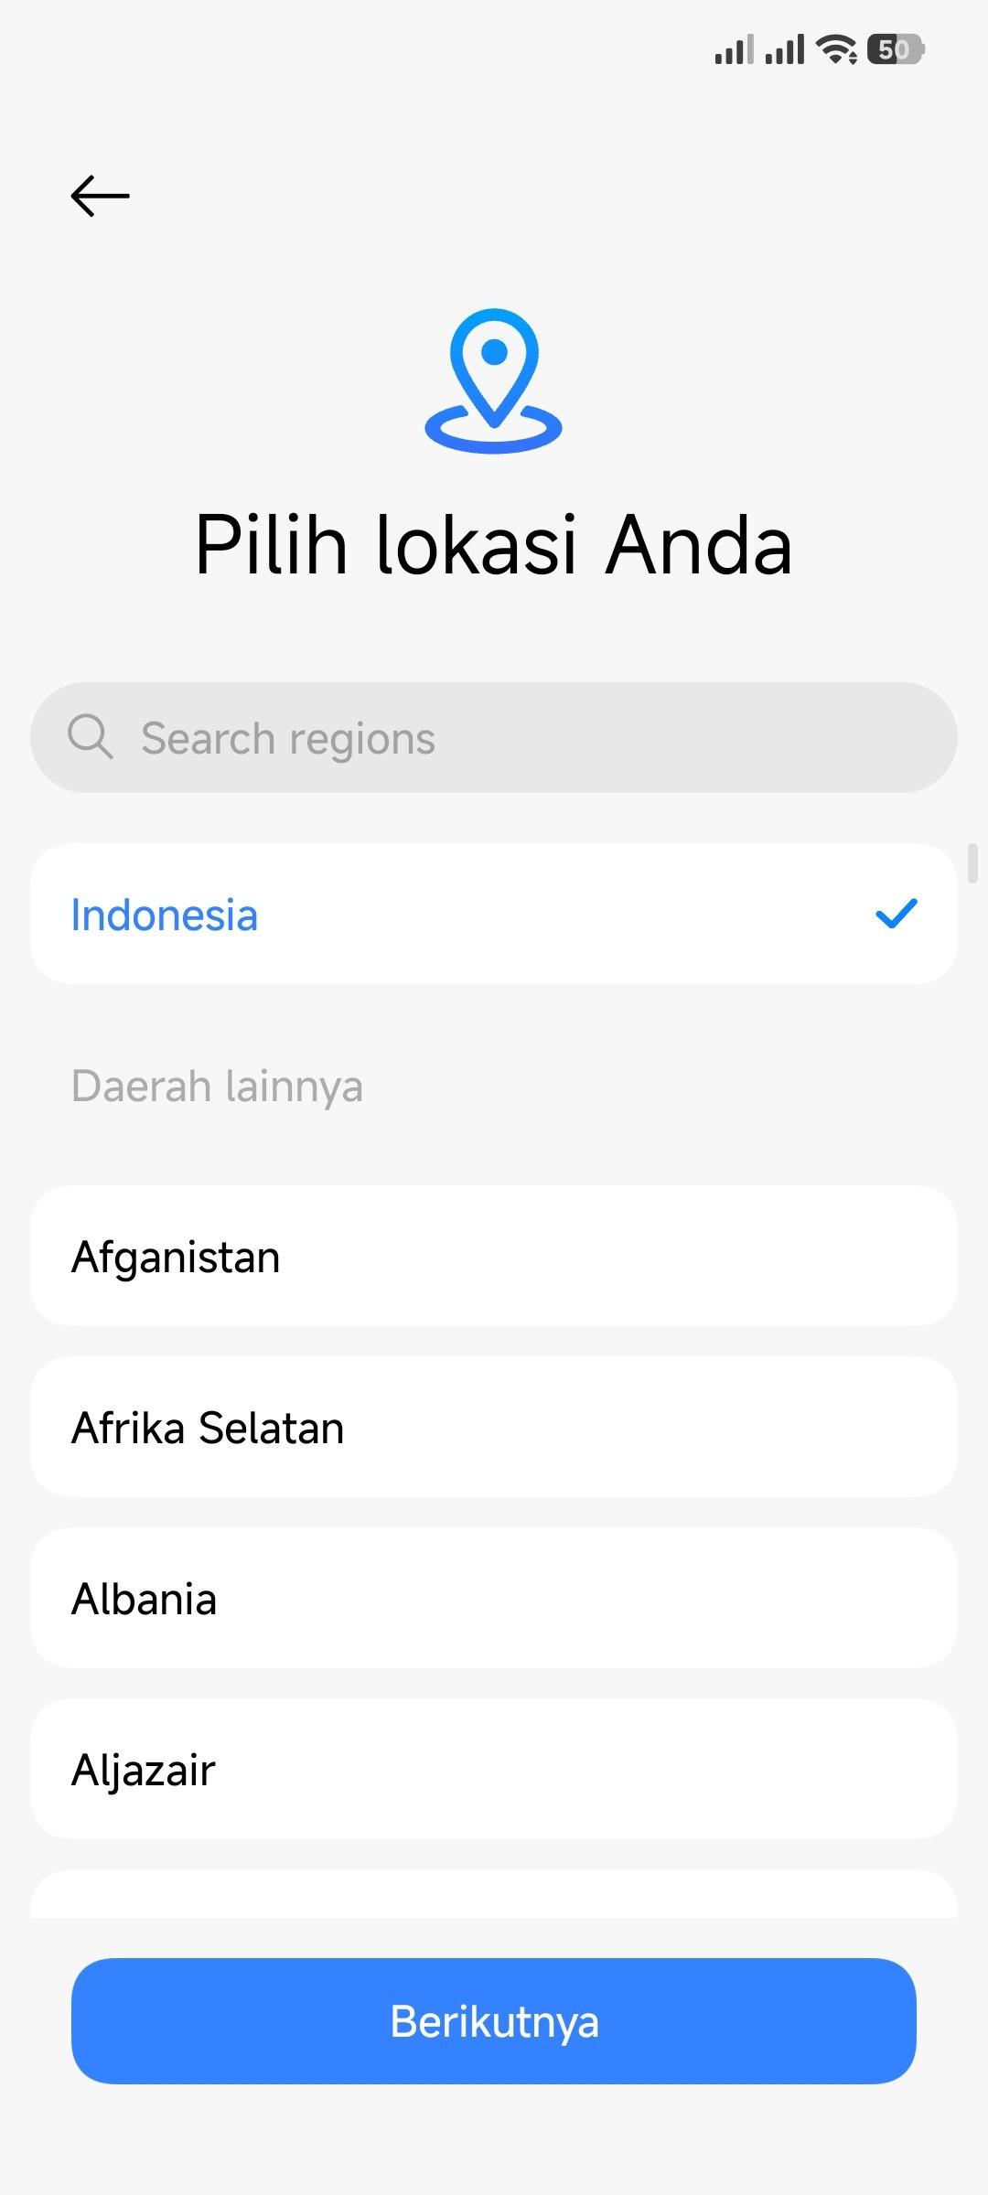
Task: Tap the battery level indicator
Action: [897, 49]
